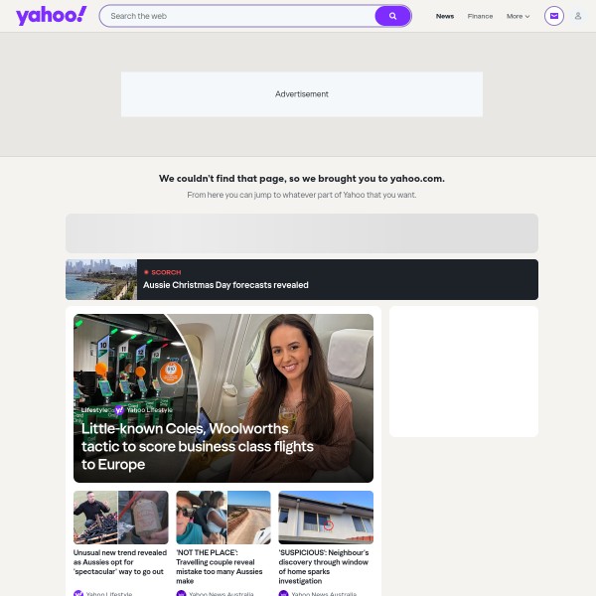Click the Melbourne skyline thumbnail in banner
The image size is (596, 596).
click(101, 280)
